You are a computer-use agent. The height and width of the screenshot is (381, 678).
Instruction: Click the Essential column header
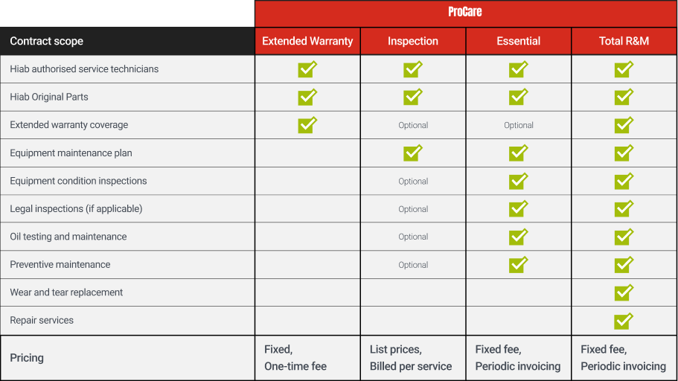(x=519, y=41)
